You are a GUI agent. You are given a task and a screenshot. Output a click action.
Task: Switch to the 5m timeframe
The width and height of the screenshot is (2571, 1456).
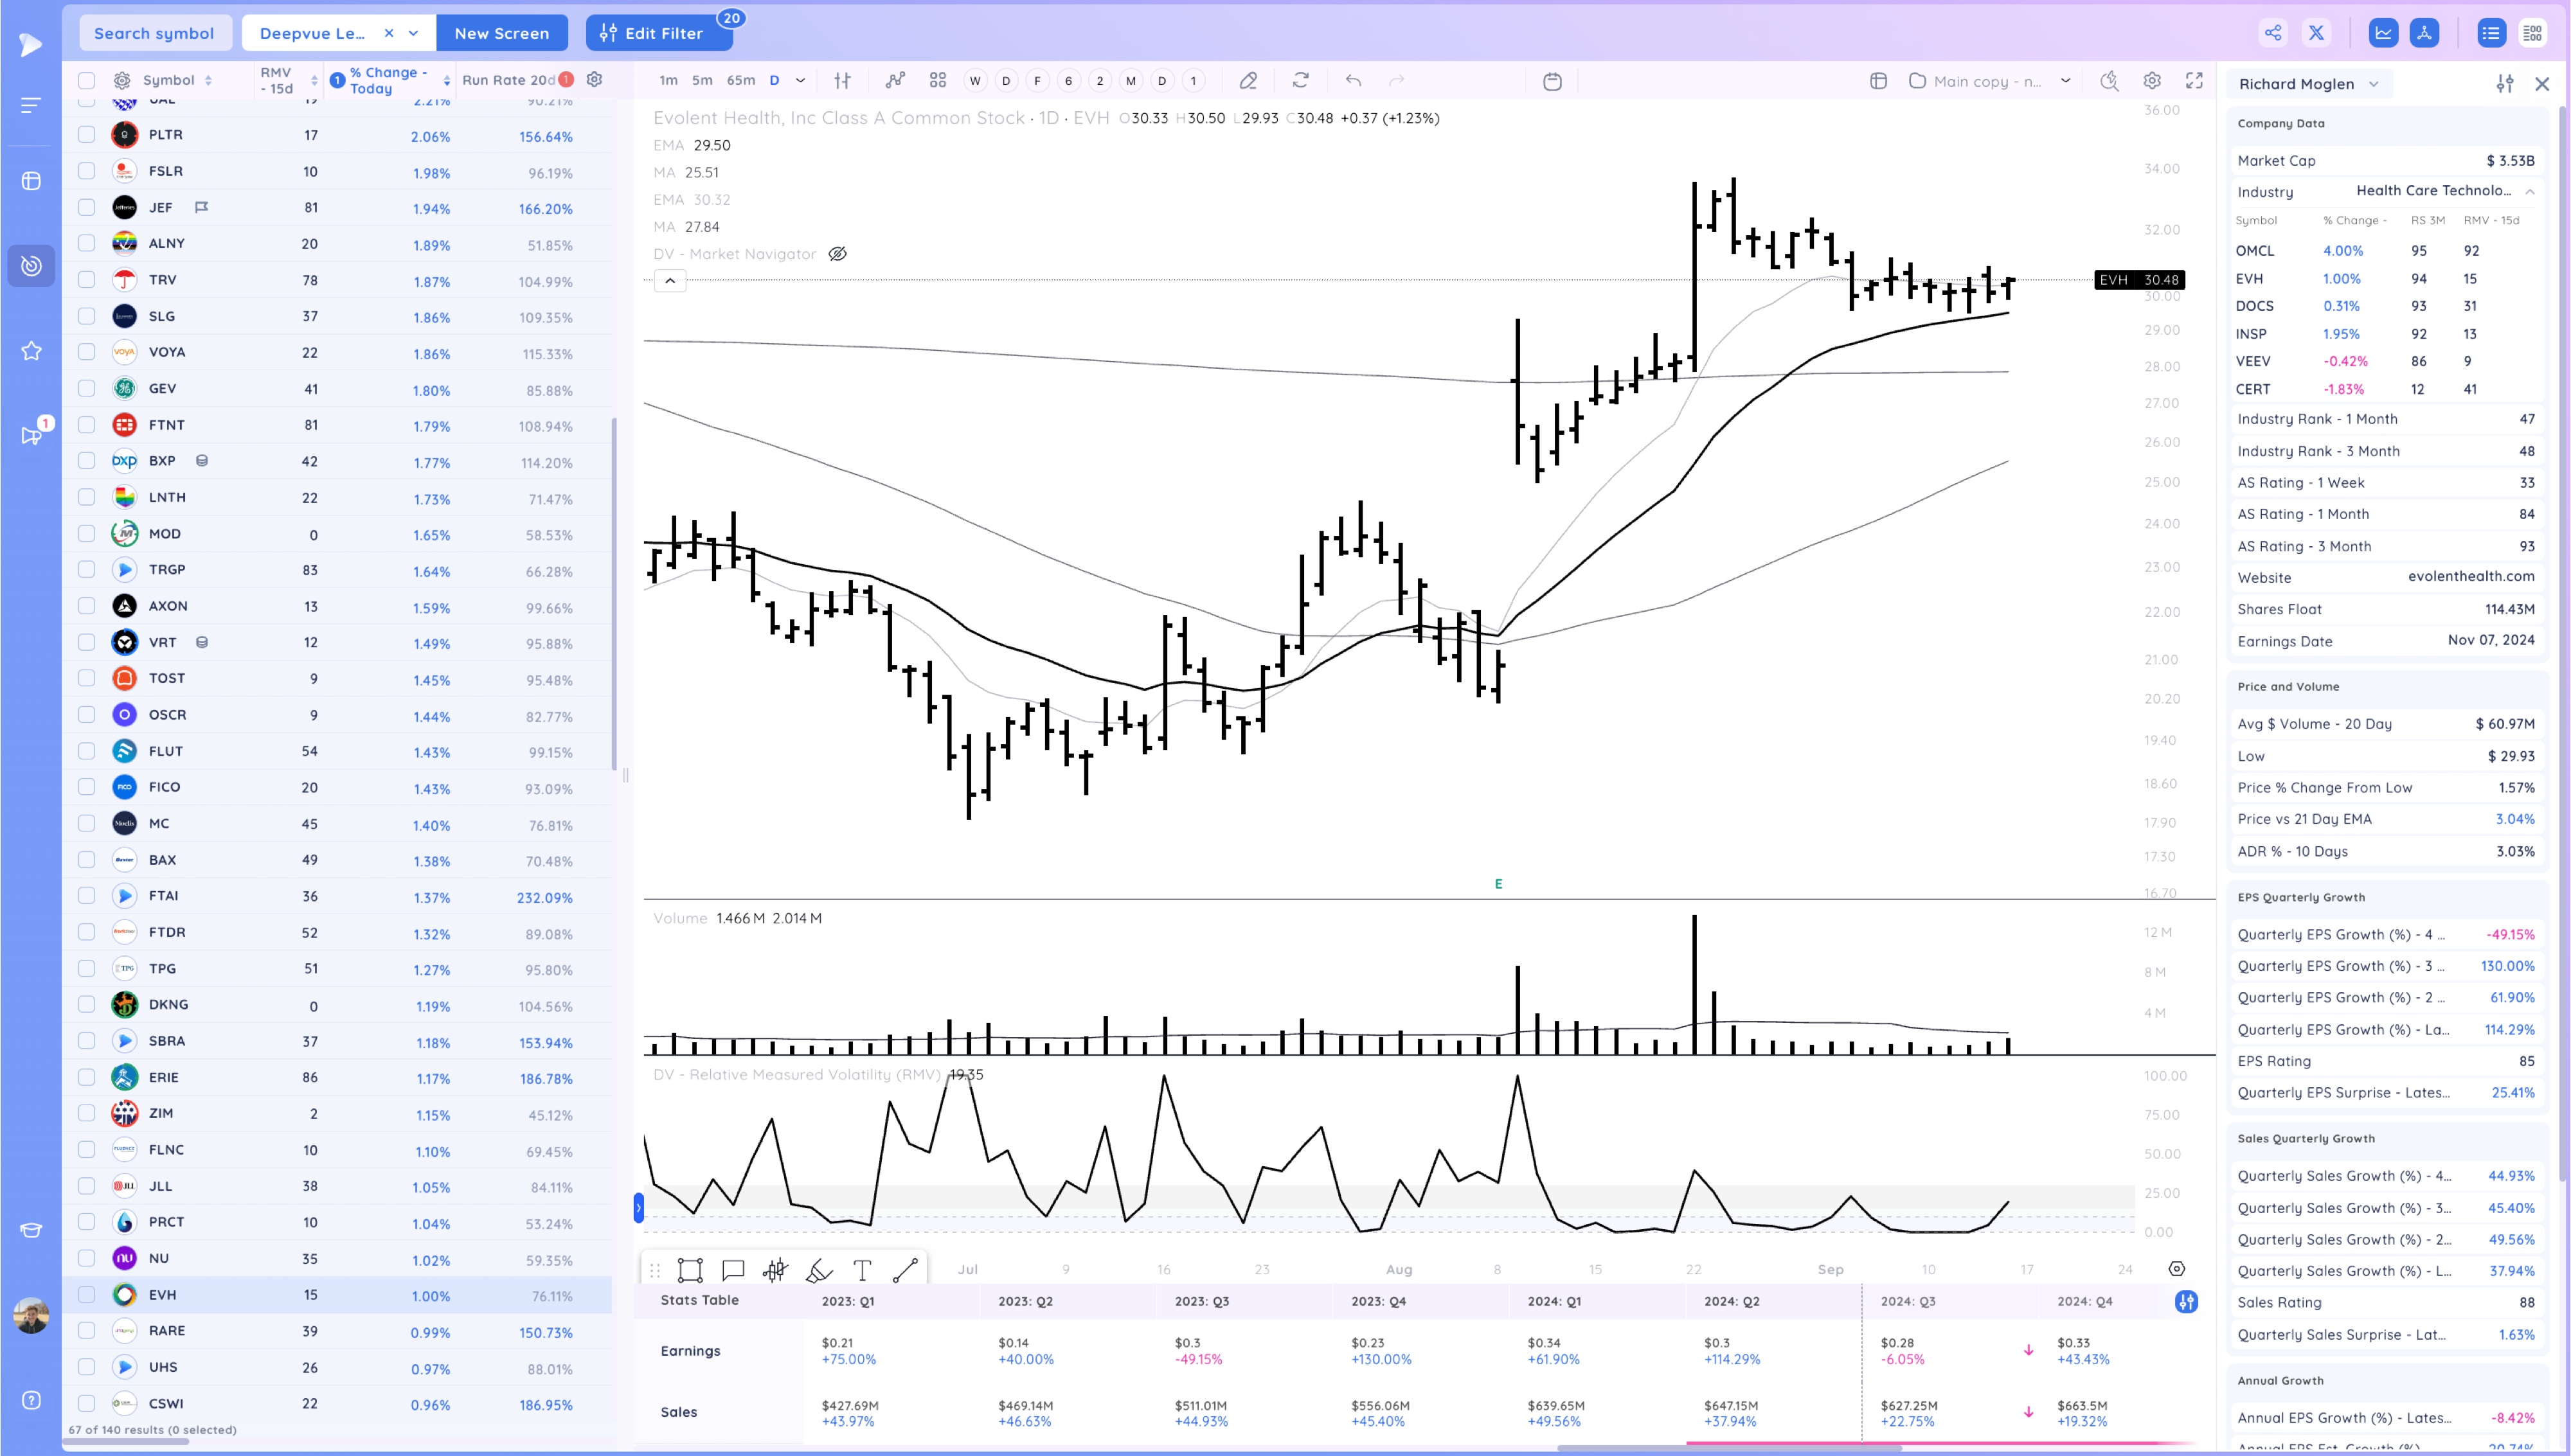[x=702, y=81]
